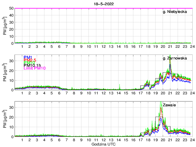Viewport: 196px width, 147px height.
Task: Click hour "23" tick under Zawale panel
Action: point(185,140)
